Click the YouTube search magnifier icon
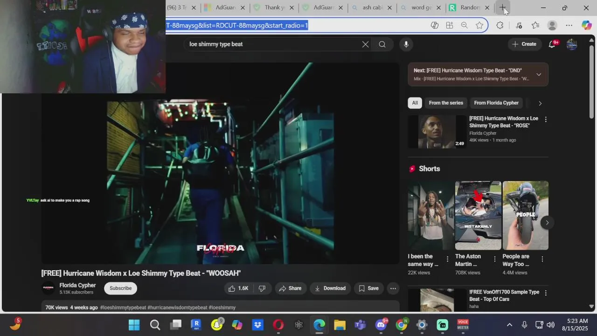Image resolution: width=597 pixels, height=336 pixels. pos(382,44)
